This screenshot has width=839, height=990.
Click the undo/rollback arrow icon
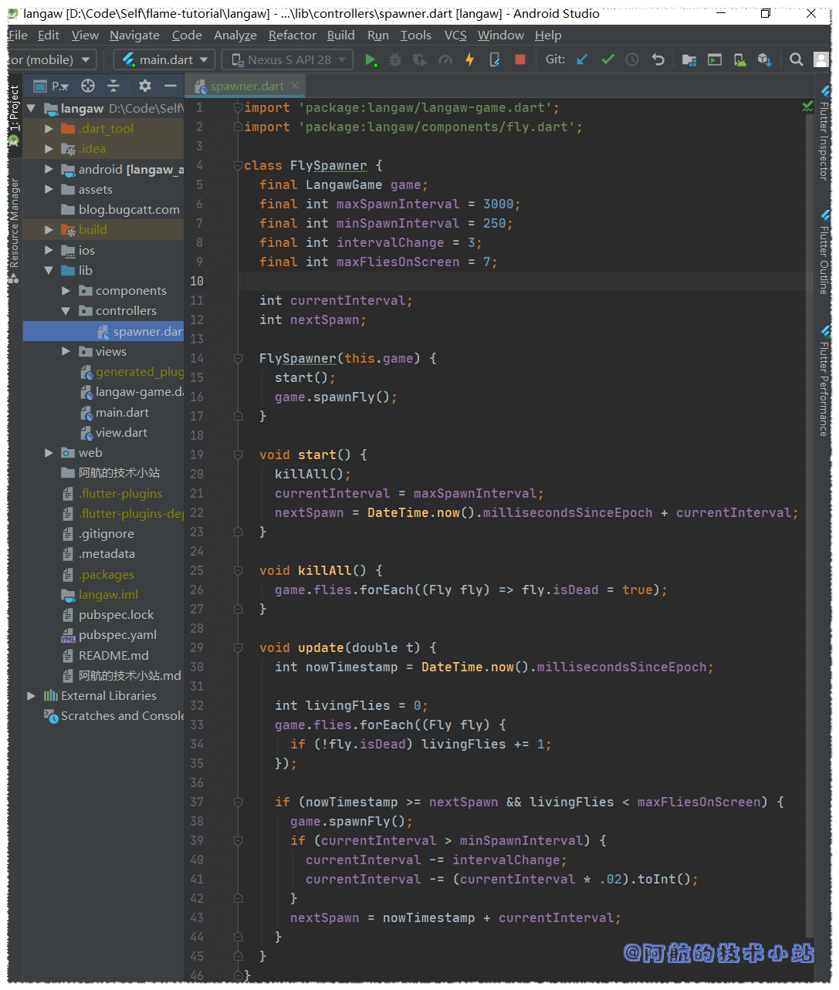(658, 60)
